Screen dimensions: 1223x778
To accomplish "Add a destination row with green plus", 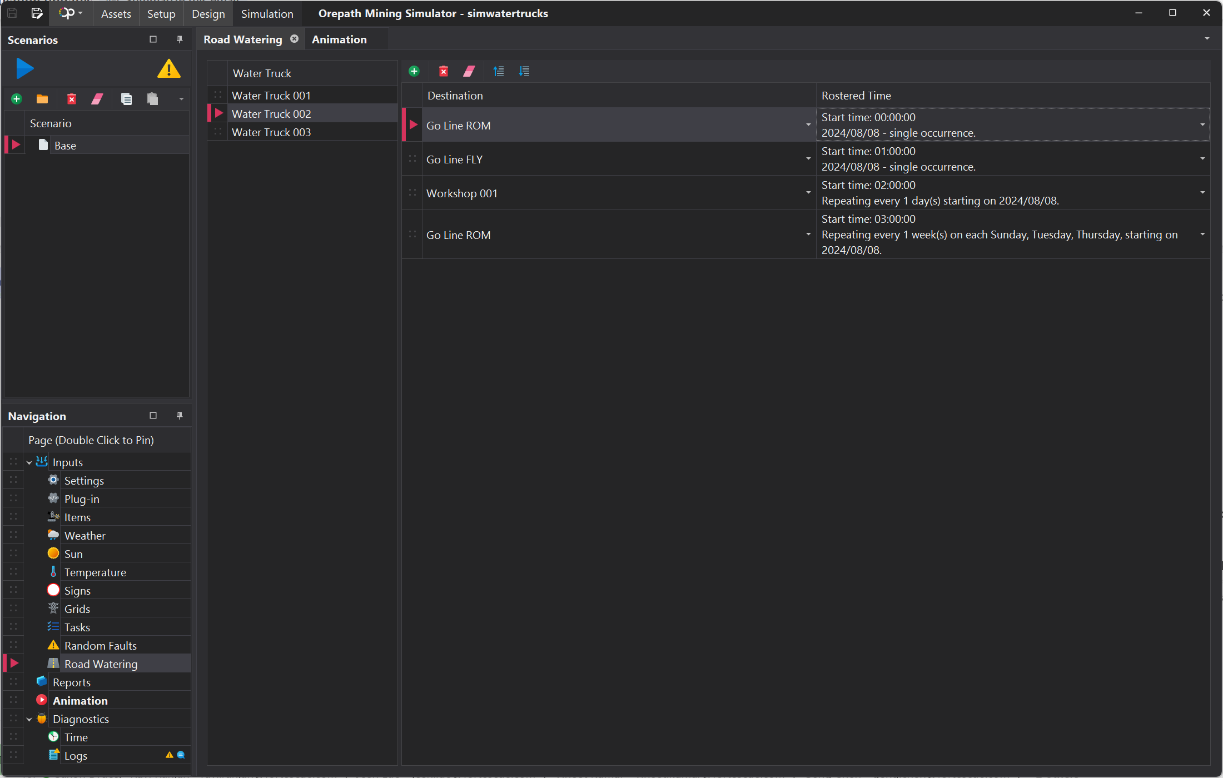I will [414, 71].
